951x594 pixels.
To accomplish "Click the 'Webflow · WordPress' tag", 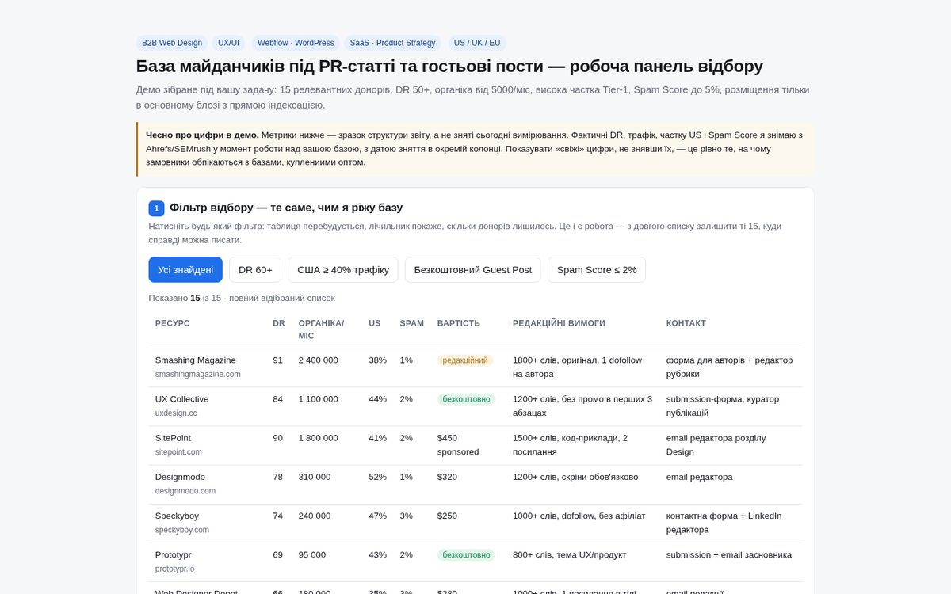I will pyautogui.click(x=296, y=43).
